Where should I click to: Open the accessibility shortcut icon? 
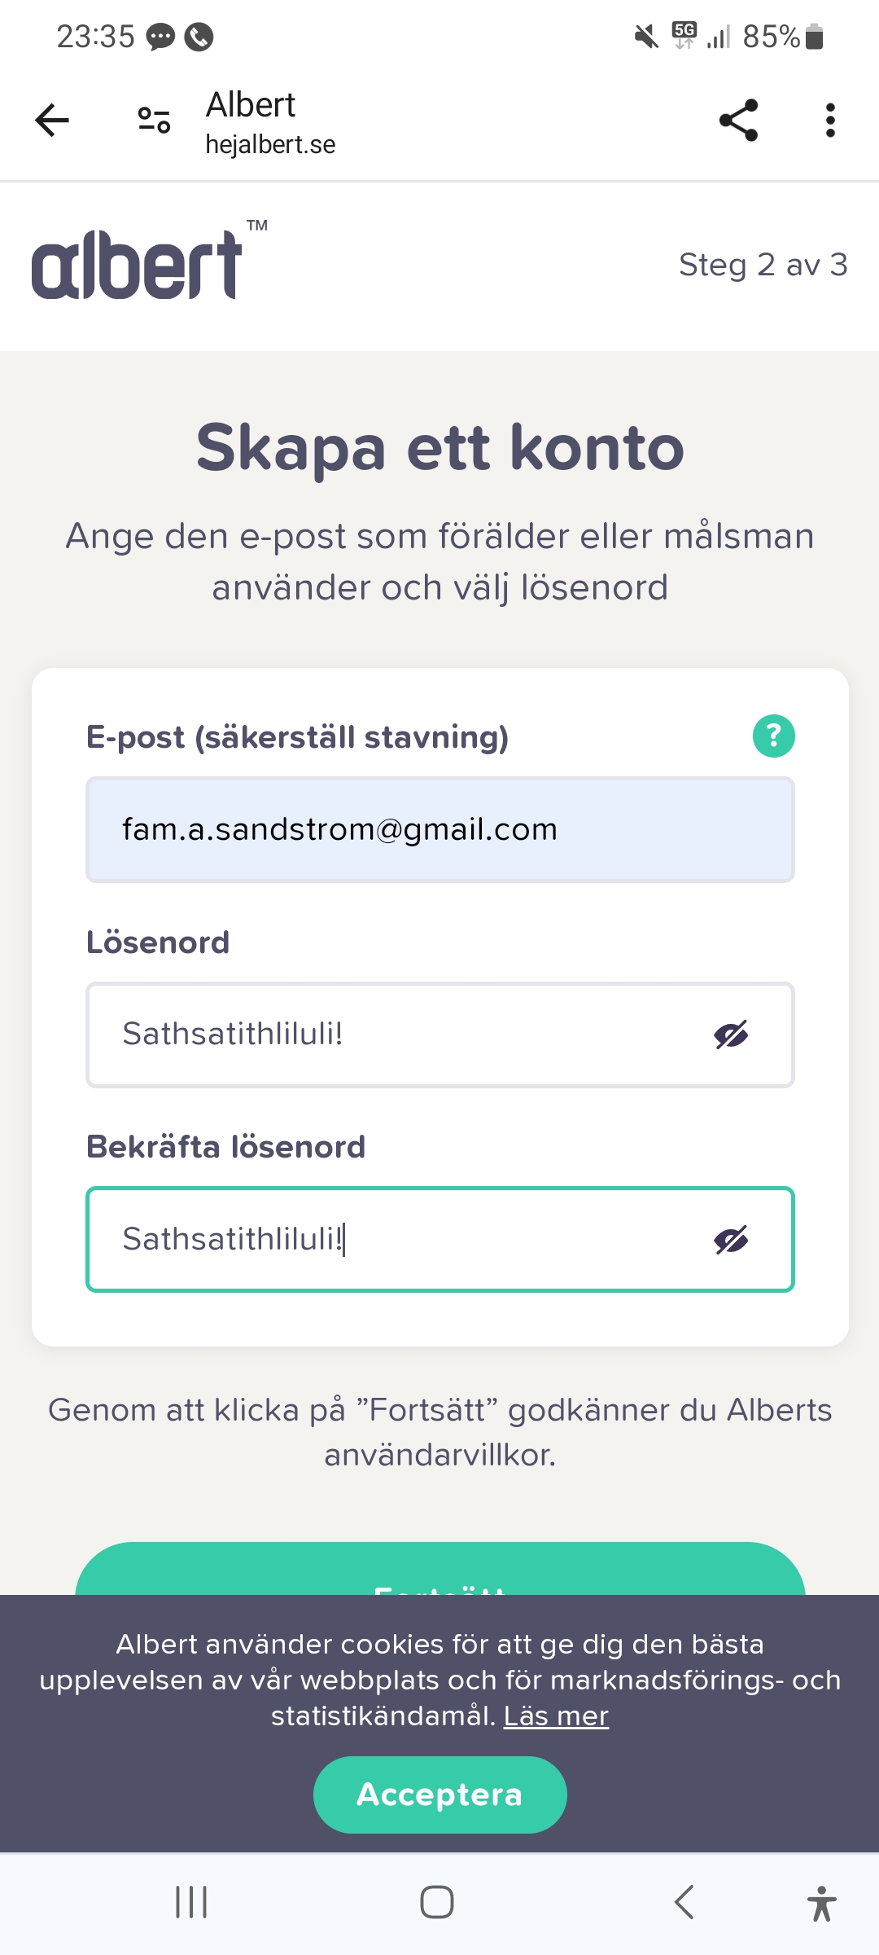822,1904
